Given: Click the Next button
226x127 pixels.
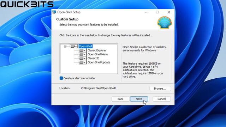Looking at the screenshot, I should (x=139, y=99).
